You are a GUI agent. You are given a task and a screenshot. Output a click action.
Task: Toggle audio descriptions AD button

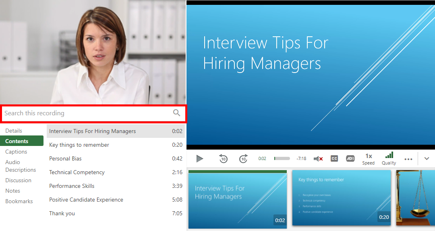pos(350,158)
